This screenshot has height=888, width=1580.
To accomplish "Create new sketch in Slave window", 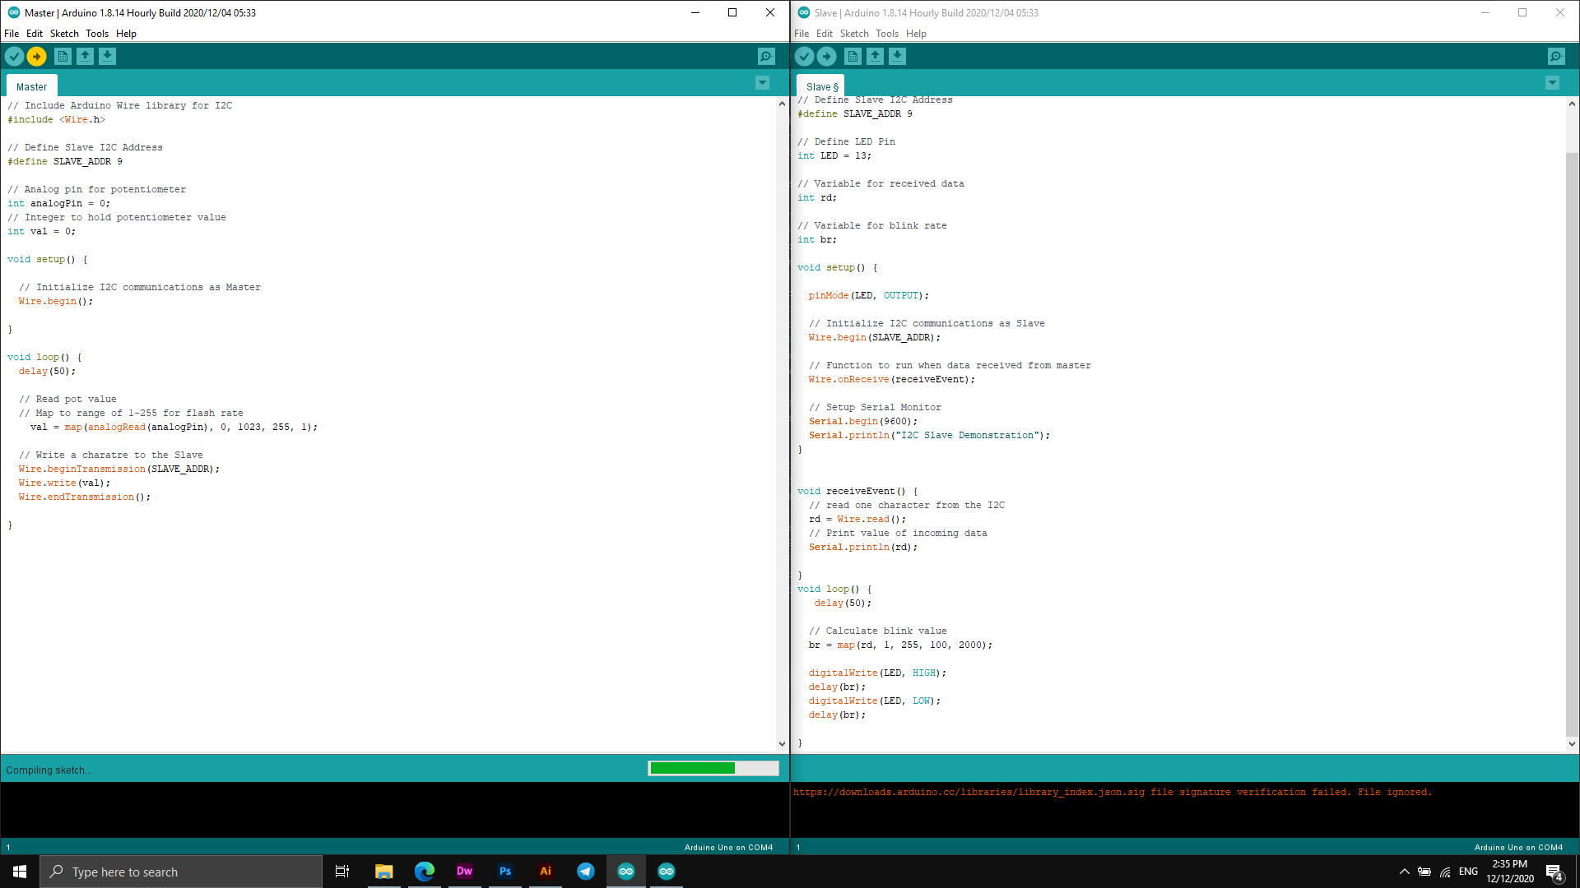I will pos(853,56).
